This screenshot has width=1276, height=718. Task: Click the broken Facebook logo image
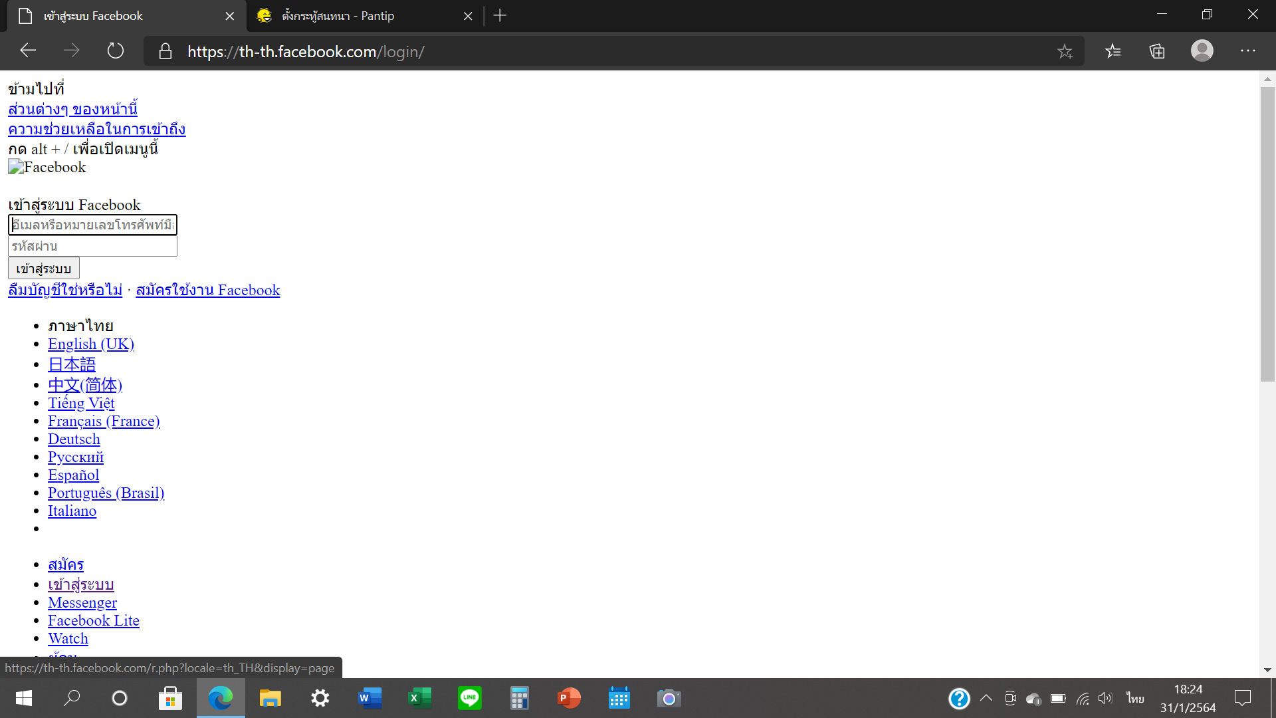(x=47, y=167)
